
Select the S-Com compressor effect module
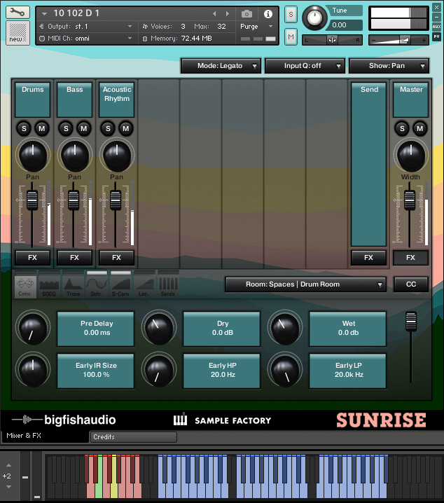120,287
